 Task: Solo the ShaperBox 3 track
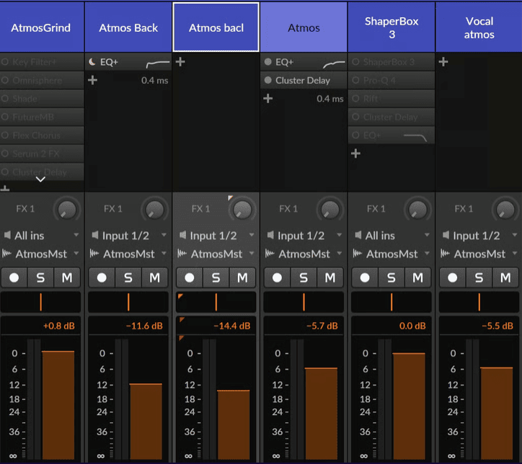tap(391, 277)
